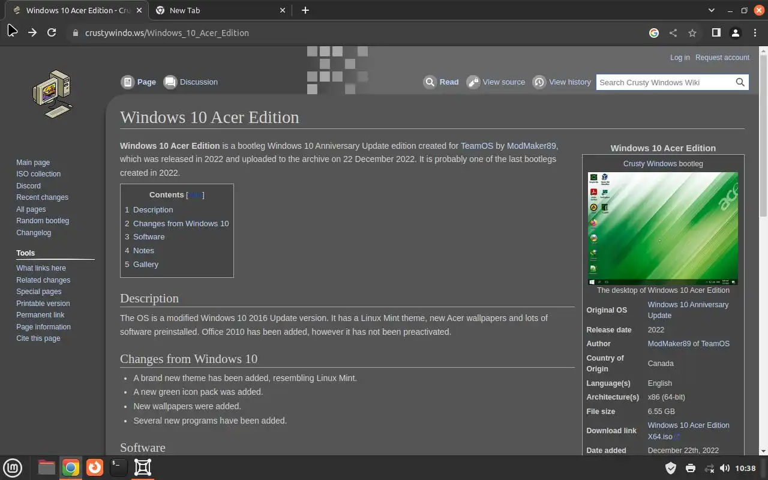This screenshot has width=768, height=480.
Task: Hide the Contents table toggle
Action: (195, 195)
